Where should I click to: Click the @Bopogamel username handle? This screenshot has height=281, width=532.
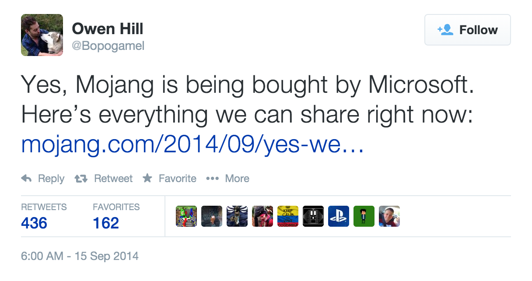(x=108, y=46)
